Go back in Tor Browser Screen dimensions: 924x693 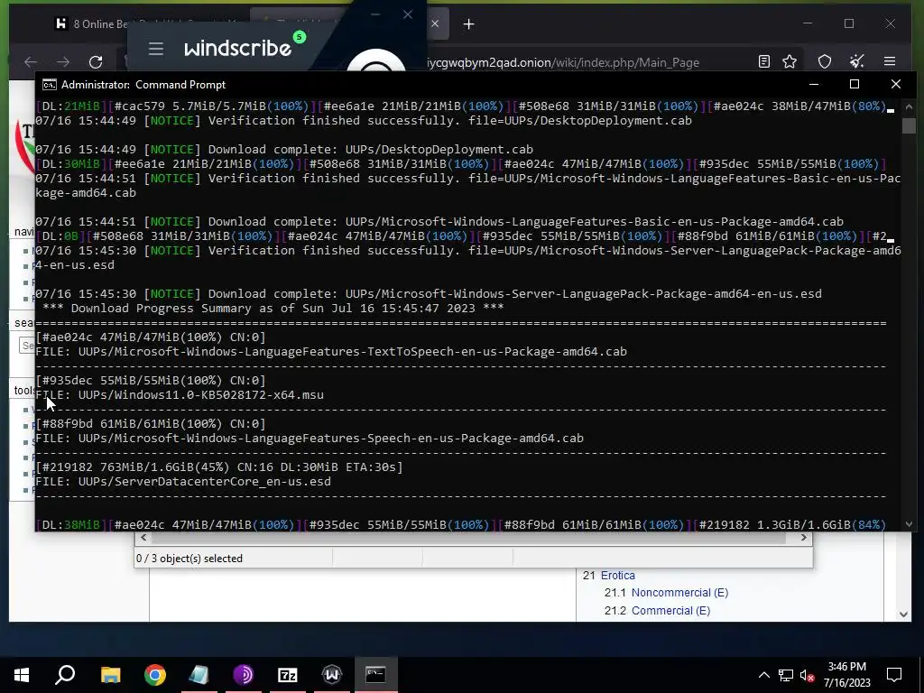point(31,62)
